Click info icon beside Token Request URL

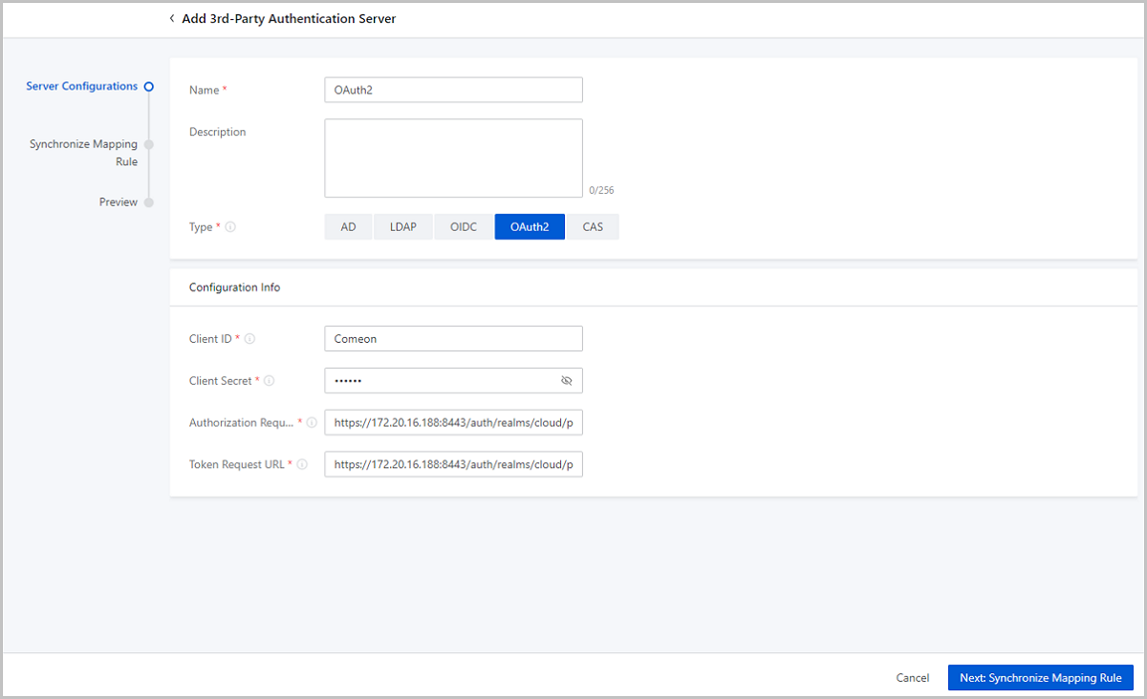pyautogui.click(x=302, y=465)
